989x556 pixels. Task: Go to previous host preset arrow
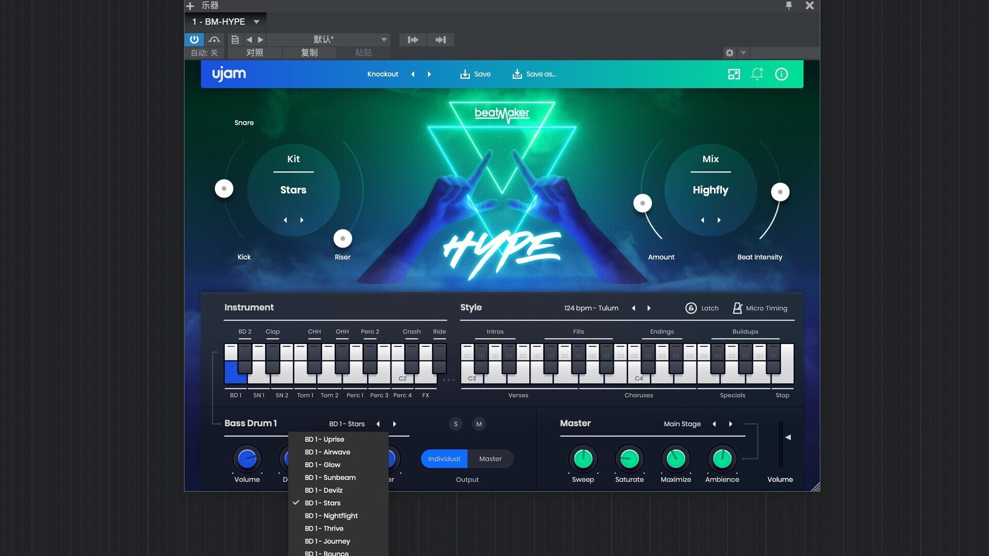[249, 40]
